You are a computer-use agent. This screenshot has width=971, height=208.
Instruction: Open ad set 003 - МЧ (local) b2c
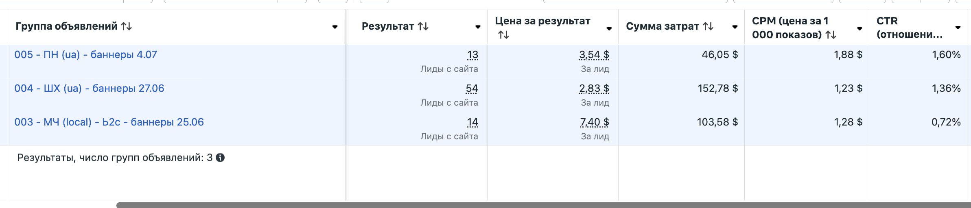tap(109, 122)
